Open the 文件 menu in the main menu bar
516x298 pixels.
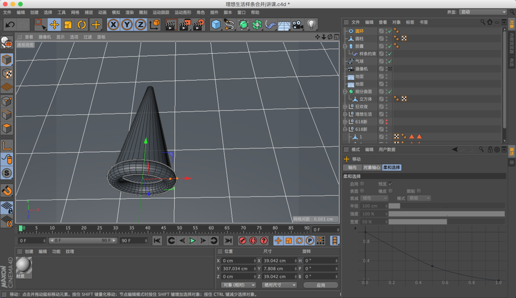click(x=7, y=12)
